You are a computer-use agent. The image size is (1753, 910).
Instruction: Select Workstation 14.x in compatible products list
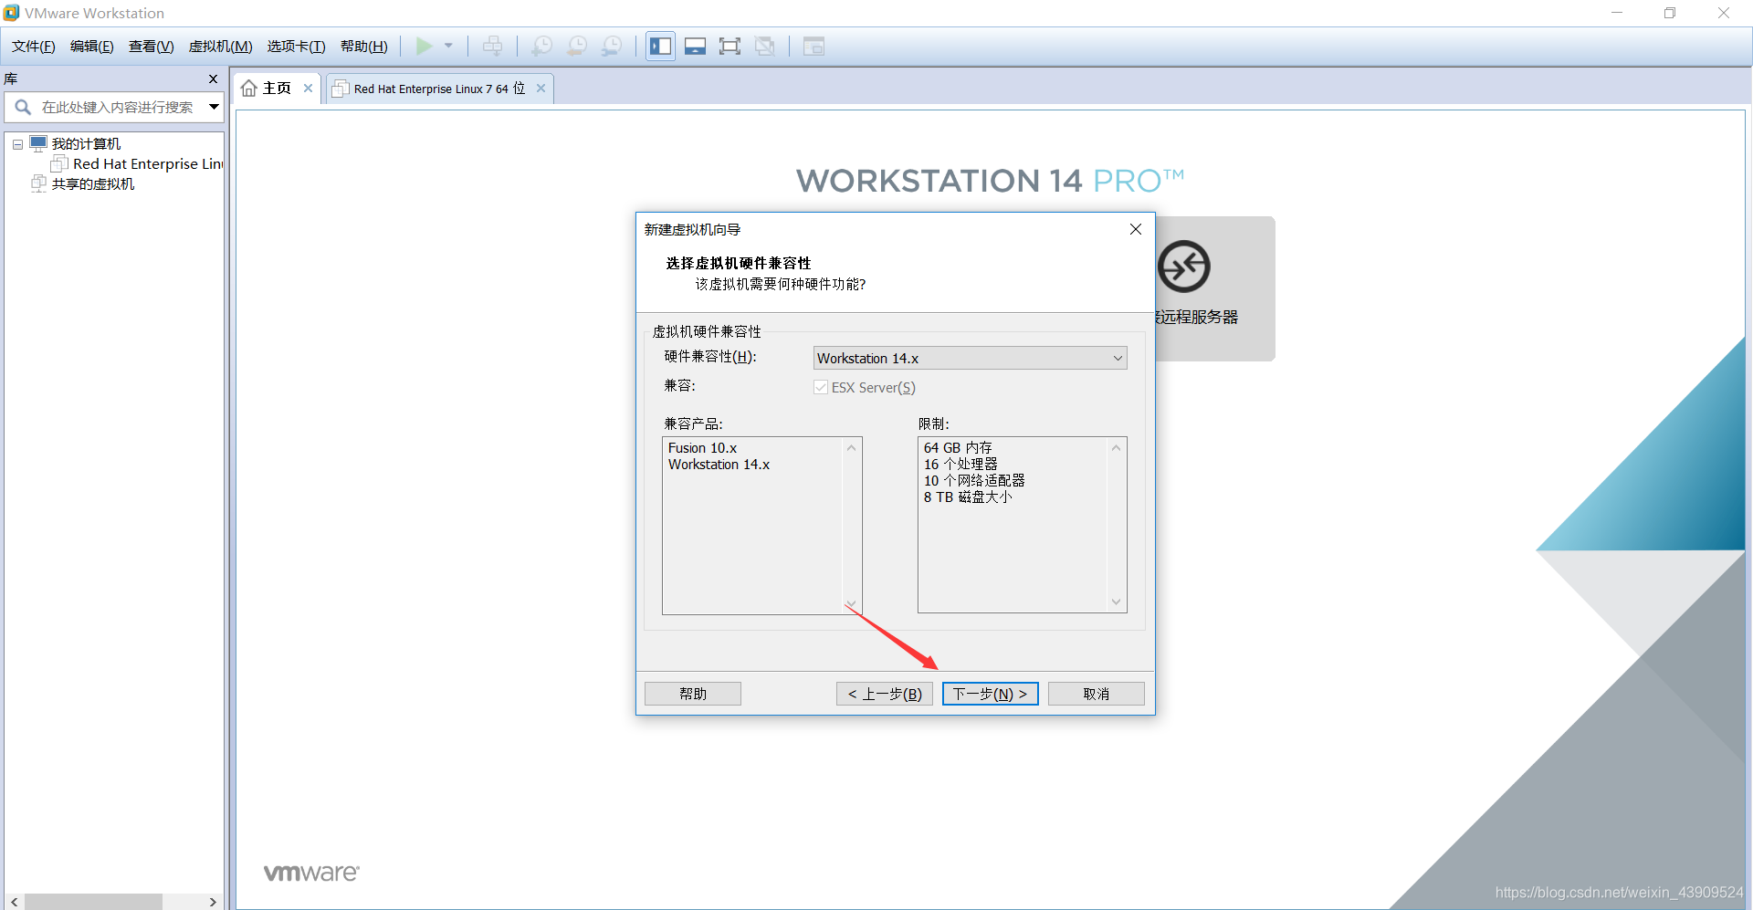[719, 465]
